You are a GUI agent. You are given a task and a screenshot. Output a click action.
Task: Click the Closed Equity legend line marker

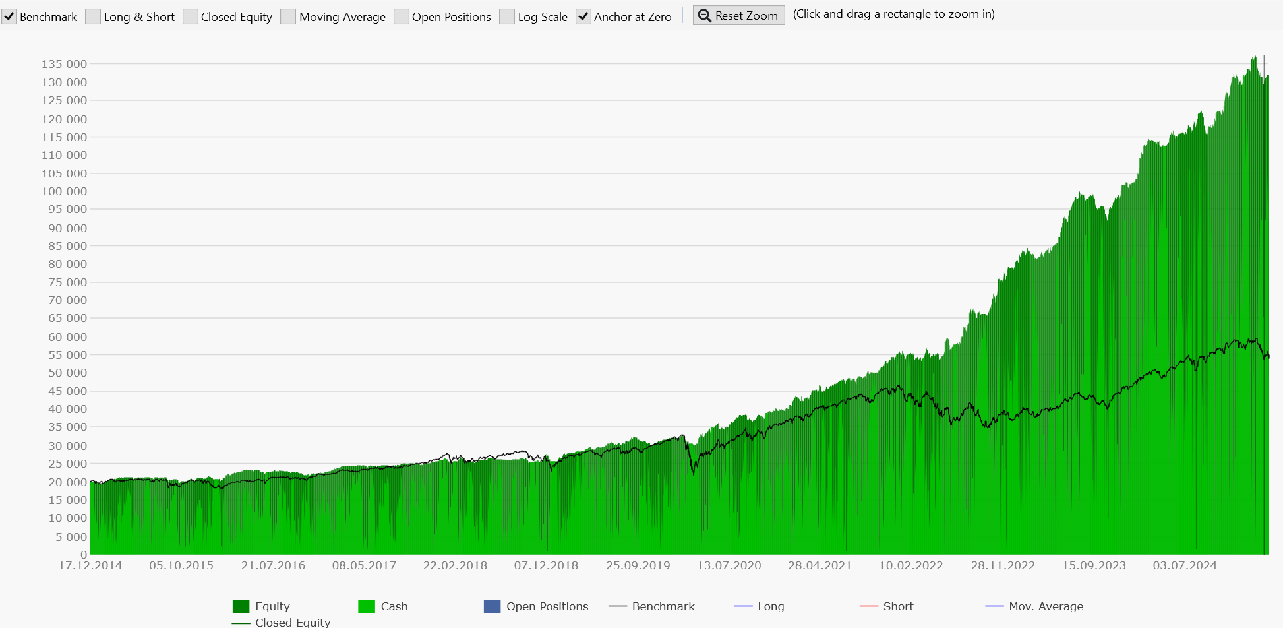tap(241, 623)
